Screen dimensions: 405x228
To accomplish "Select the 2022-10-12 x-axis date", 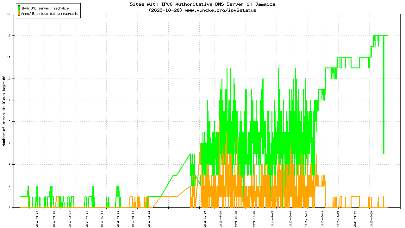I will pyautogui.click(x=306, y=218).
